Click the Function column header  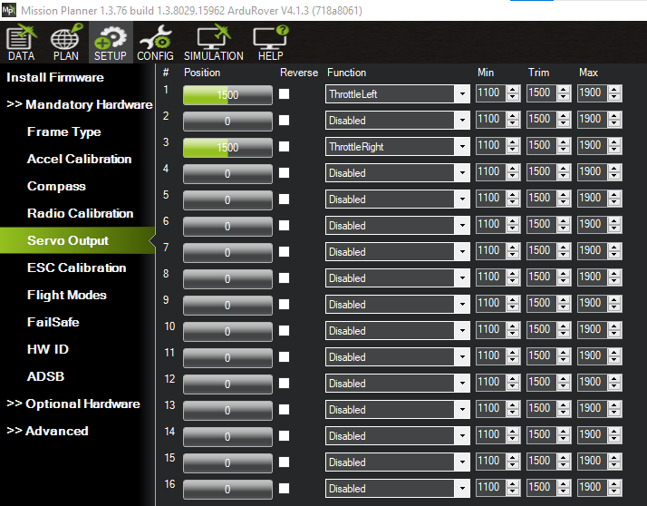[x=346, y=73]
